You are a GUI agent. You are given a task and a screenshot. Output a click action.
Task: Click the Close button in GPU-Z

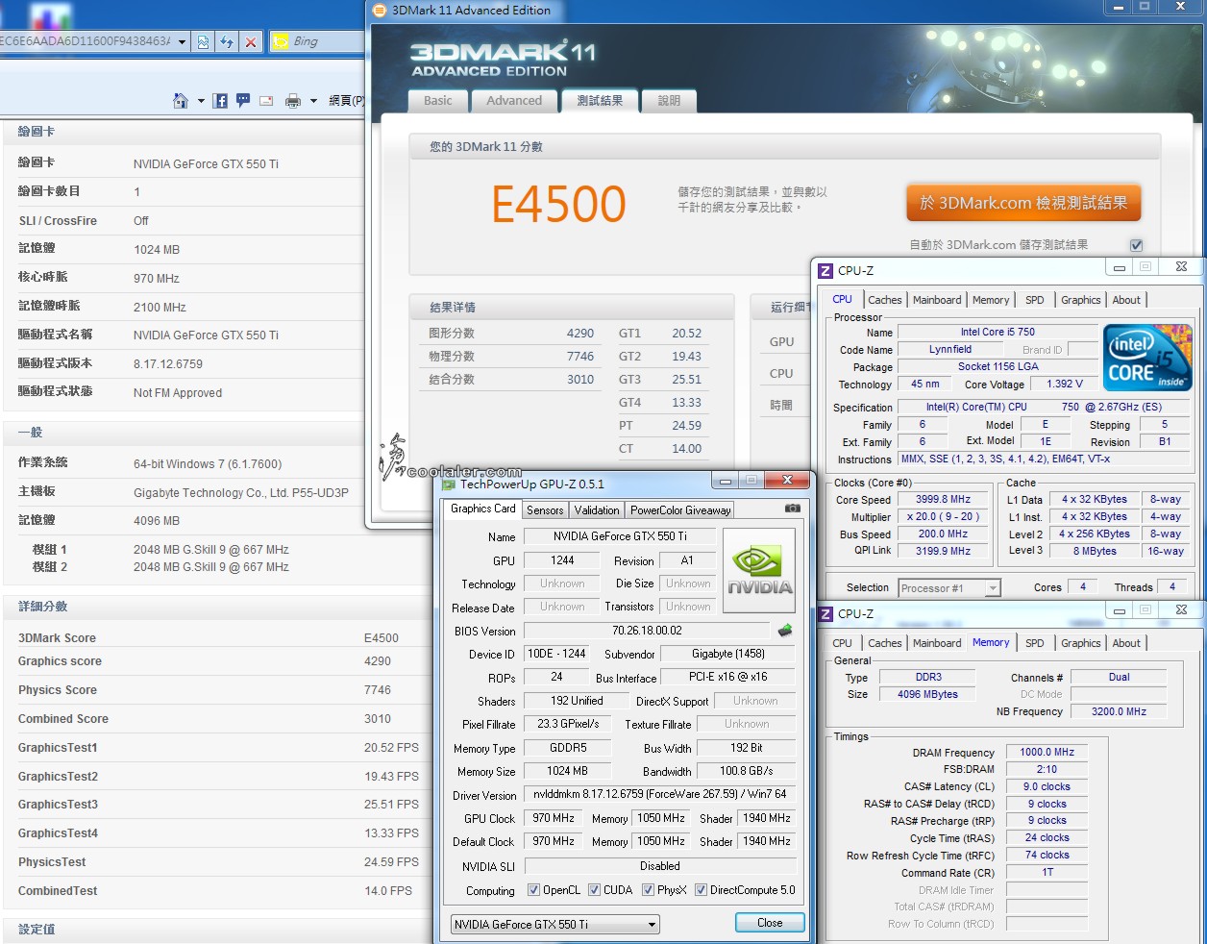[770, 923]
